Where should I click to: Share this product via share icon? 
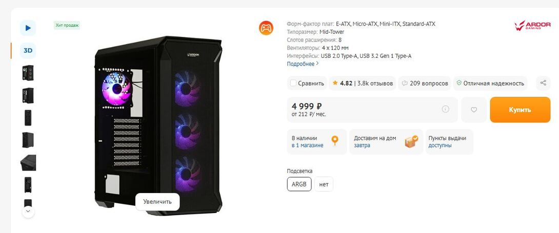coord(543,83)
